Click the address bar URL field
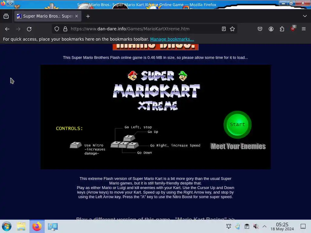 point(145,29)
